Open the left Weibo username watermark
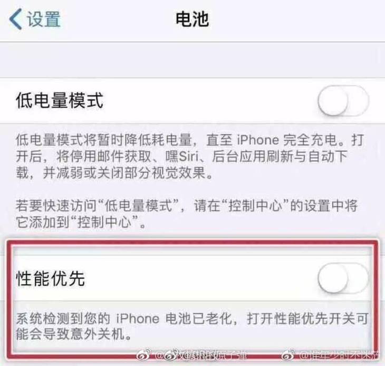The image size is (385, 366). click(x=201, y=355)
